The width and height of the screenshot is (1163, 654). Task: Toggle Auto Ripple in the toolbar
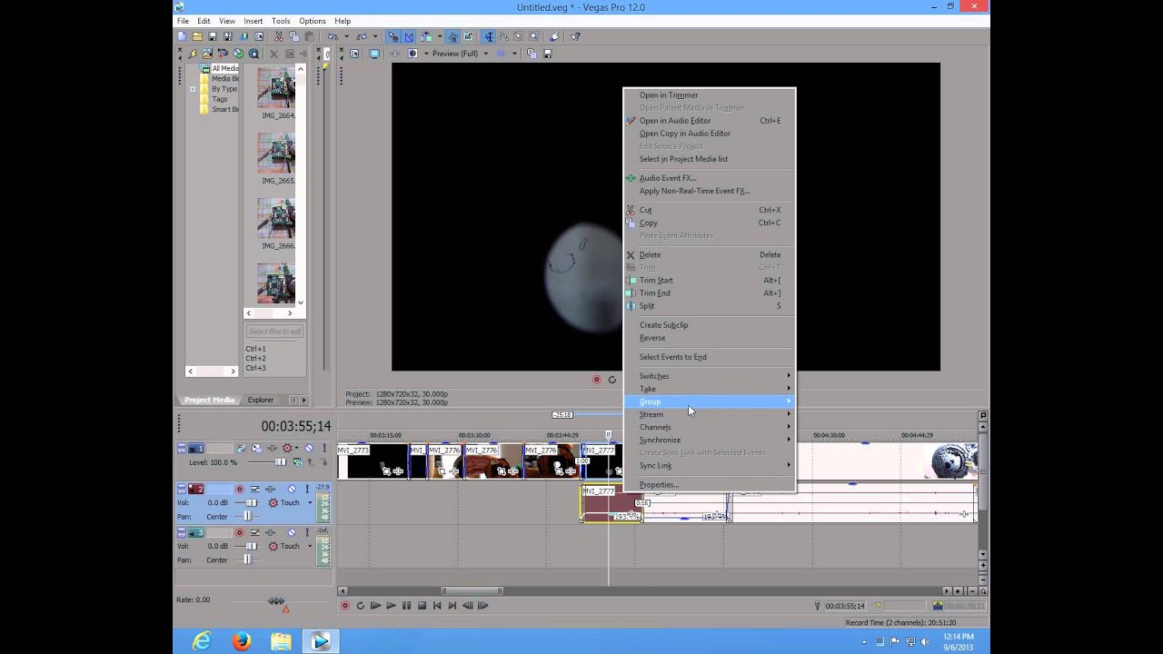426,36
